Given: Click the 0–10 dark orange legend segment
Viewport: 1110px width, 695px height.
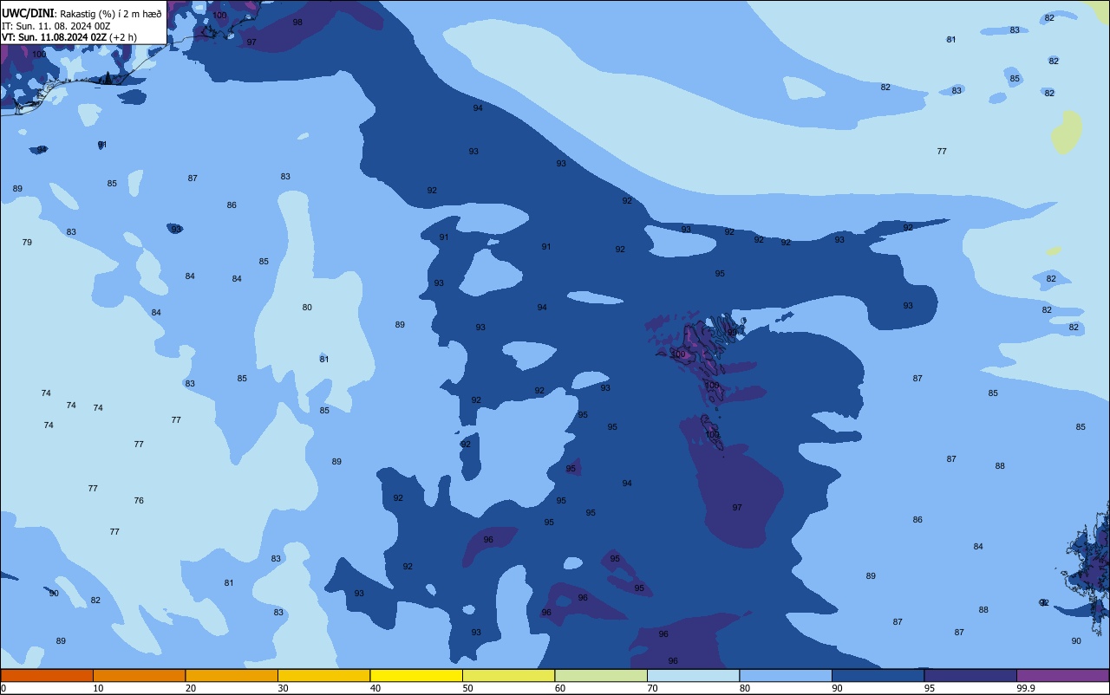Looking at the screenshot, I should click(x=47, y=675).
